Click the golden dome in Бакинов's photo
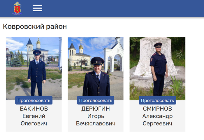The image size is (204, 140). click(x=38, y=42)
